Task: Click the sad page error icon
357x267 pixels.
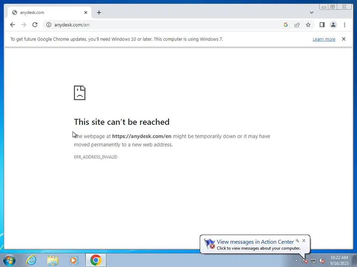Action: [x=80, y=92]
